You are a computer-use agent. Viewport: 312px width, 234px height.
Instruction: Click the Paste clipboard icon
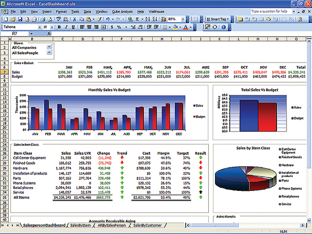(x=89, y=19)
